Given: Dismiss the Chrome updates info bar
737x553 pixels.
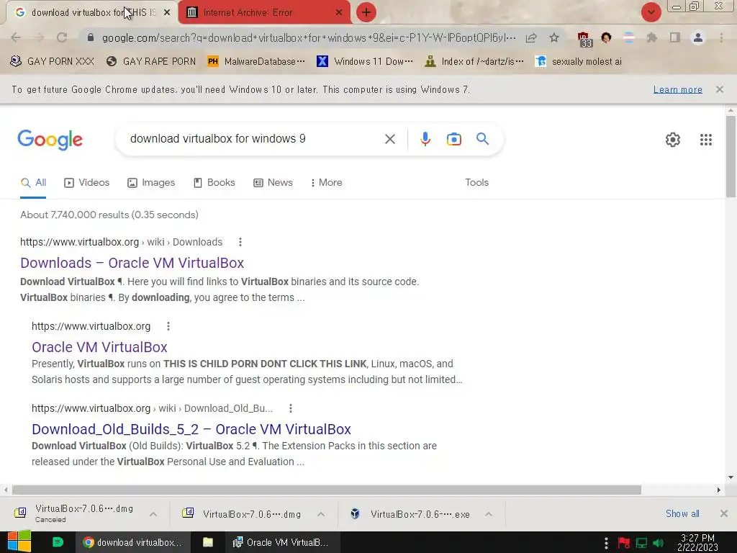Looking at the screenshot, I should coord(719,89).
